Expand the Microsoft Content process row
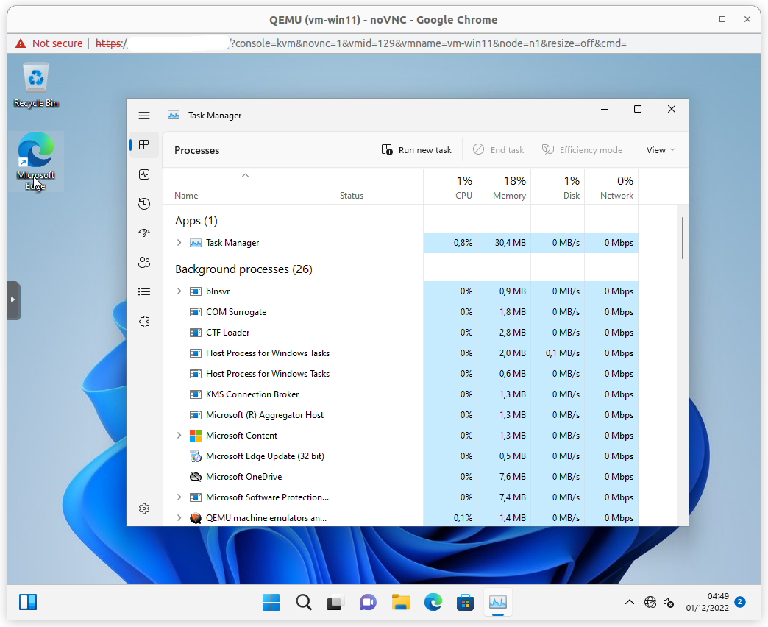The height and width of the screenshot is (627, 768). 179,436
